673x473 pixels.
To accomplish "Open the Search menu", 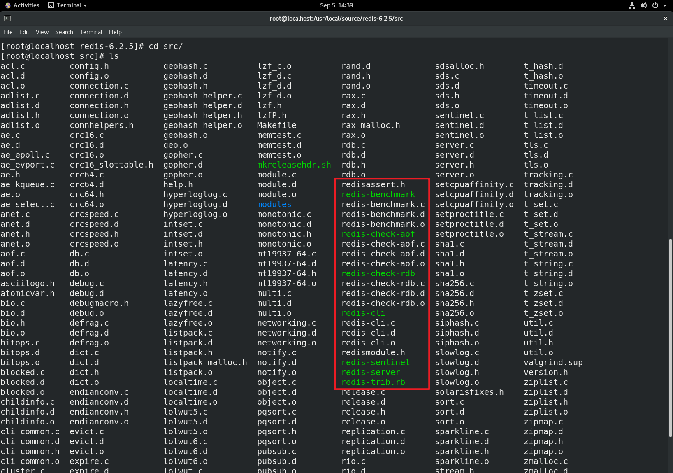I will (x=64, y=32).
